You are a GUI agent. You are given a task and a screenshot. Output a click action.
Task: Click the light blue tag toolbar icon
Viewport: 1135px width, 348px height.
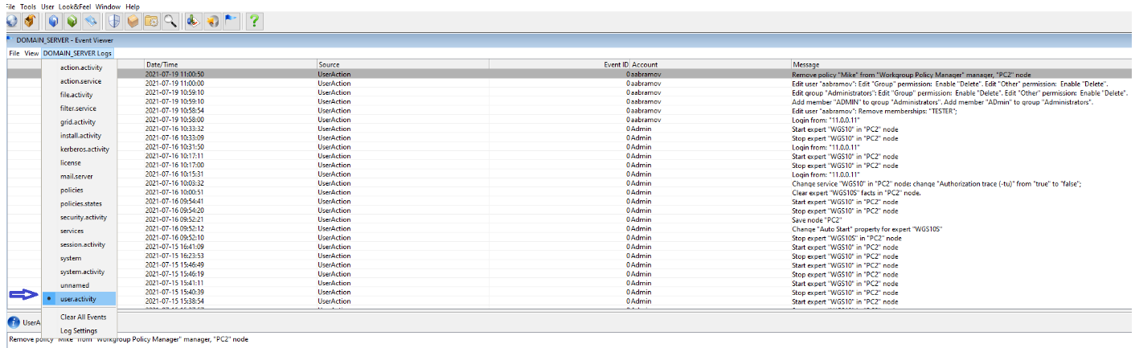pos(91,21)
